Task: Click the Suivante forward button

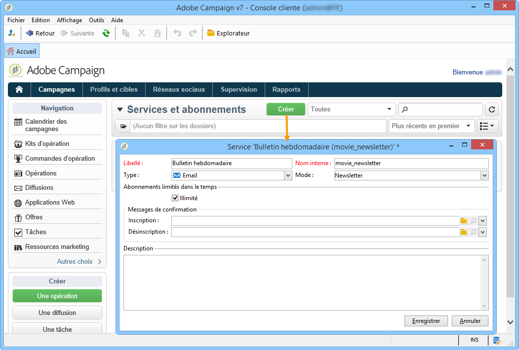Action: click(78, 33)
